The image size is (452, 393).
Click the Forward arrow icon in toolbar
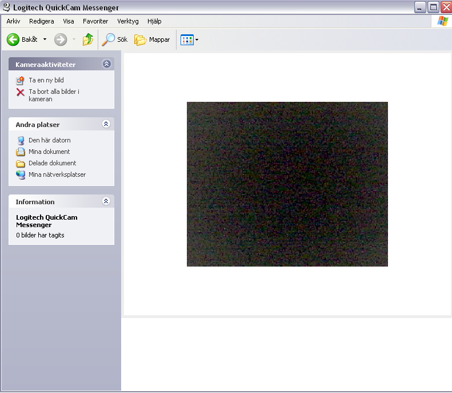[x=61, y=39]
